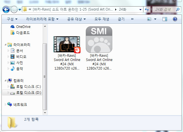Click the 네트워크 globe icon
The image size is (183, 132).
pyautogui.click(x=10, y=104)
